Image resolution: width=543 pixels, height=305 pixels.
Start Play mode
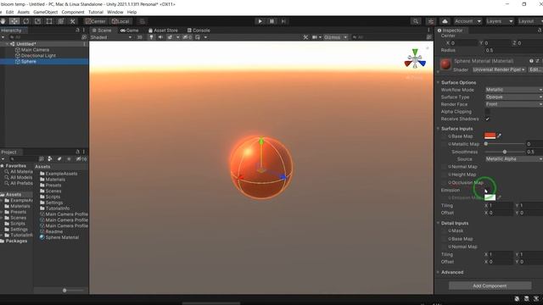pyautogui.click(x=260, y=21)
